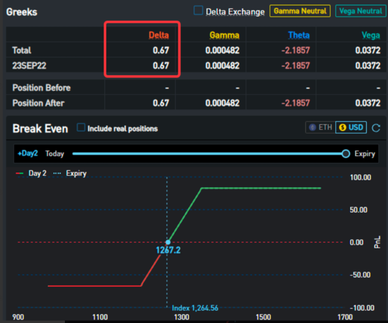The height and width of the screenshot is (323, 388).
Task: Toggle the dotted Expiry legend entry
Action: coord(58,173)
